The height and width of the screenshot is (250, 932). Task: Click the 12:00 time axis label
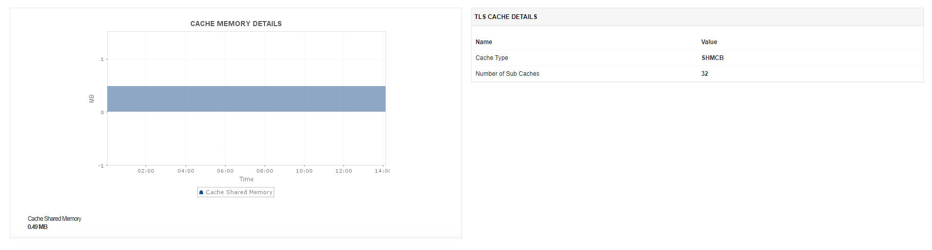click(343, 171)
